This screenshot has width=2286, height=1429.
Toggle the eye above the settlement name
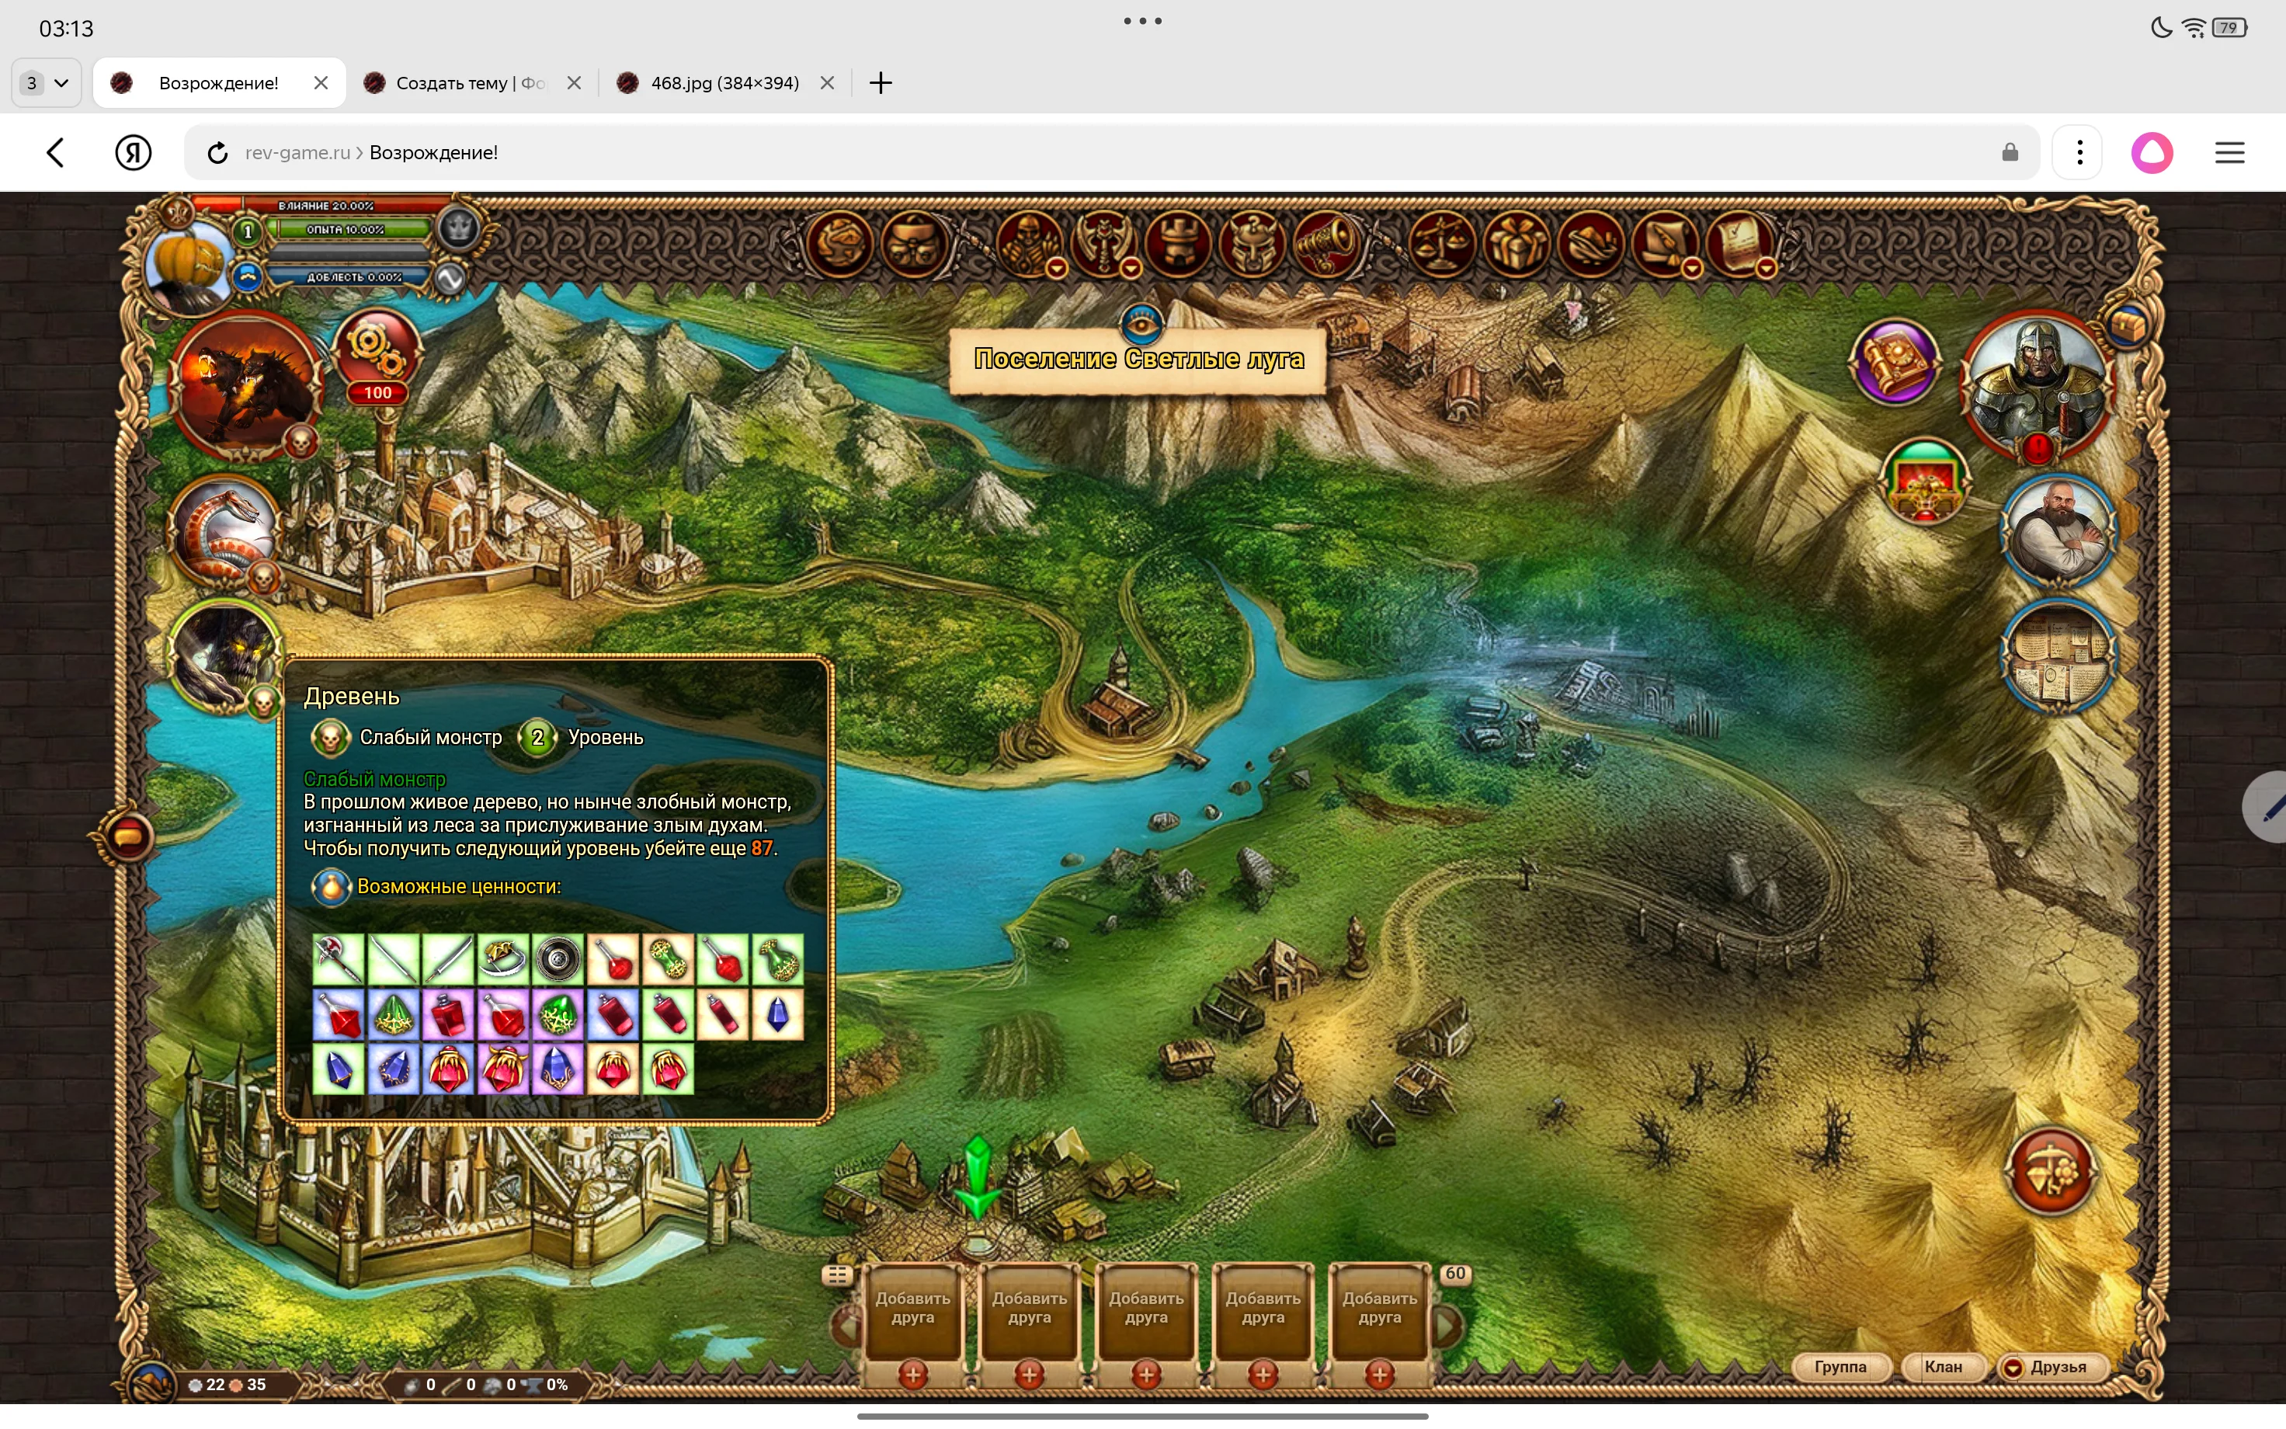[1141, 324]
